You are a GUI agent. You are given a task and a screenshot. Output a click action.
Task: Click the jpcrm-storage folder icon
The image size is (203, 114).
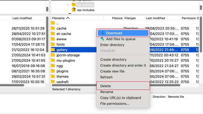click(53, 55)
